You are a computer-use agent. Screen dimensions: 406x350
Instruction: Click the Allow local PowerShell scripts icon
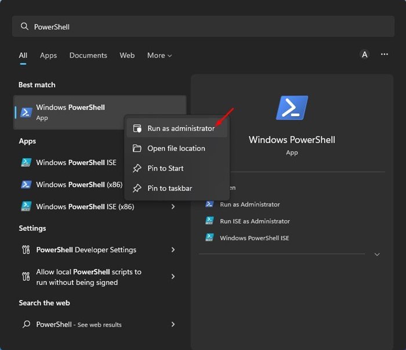click(x=26, y=276)
